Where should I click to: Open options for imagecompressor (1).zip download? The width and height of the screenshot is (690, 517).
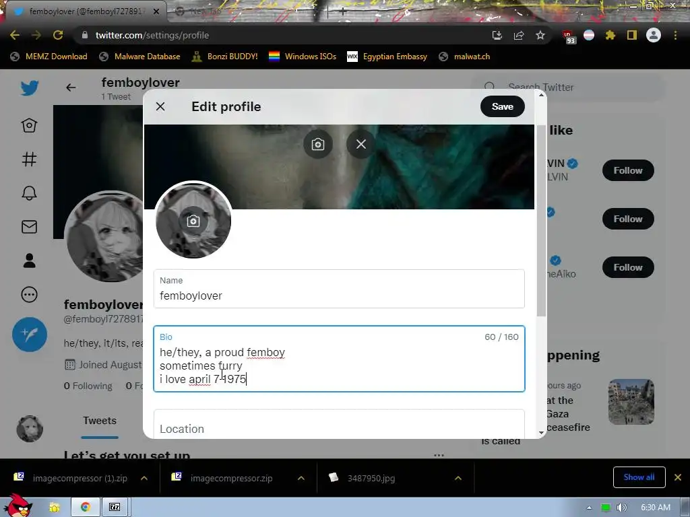point(144,478)
